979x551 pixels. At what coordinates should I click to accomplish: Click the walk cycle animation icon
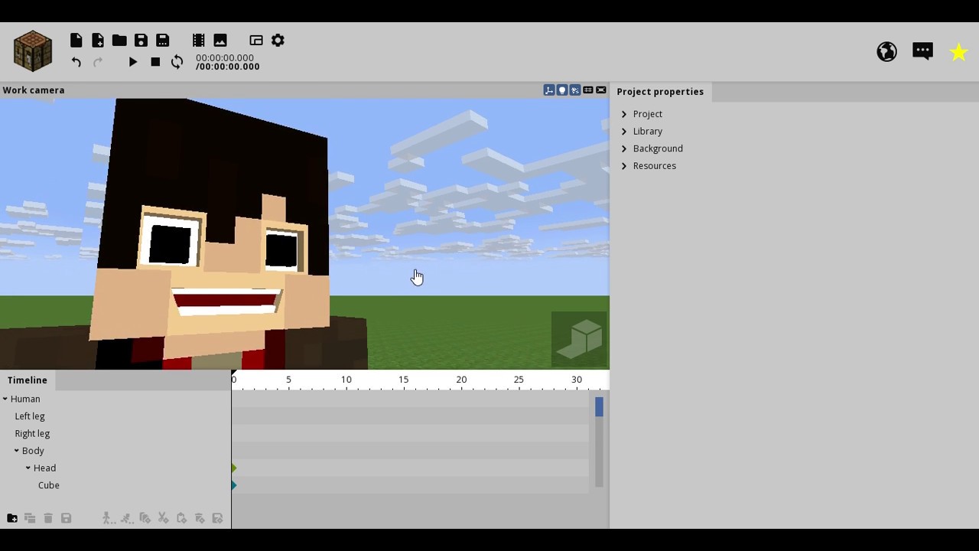[109, 518]
